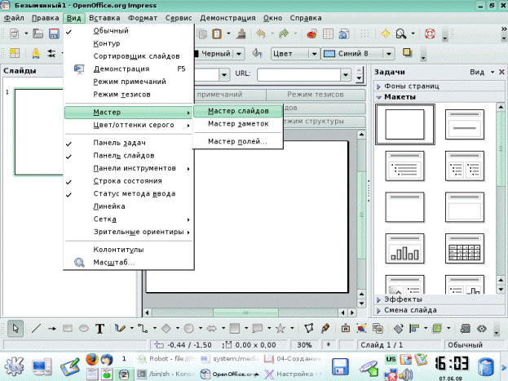Viewport: 508px width, 381px height.
Task: Select the Text tool in drawing toolbar
Action: 100,329
